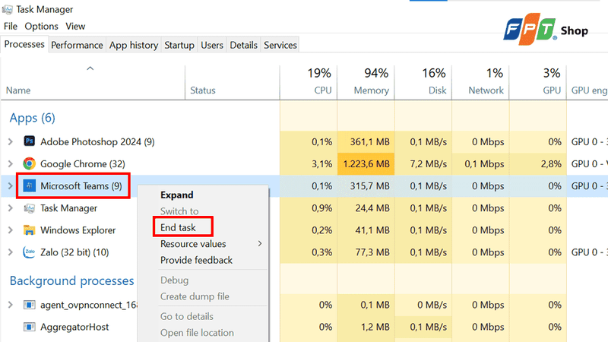608x342 pixels.
Task: Switch to the Startup tab
Action: click(x=179, y=45)
